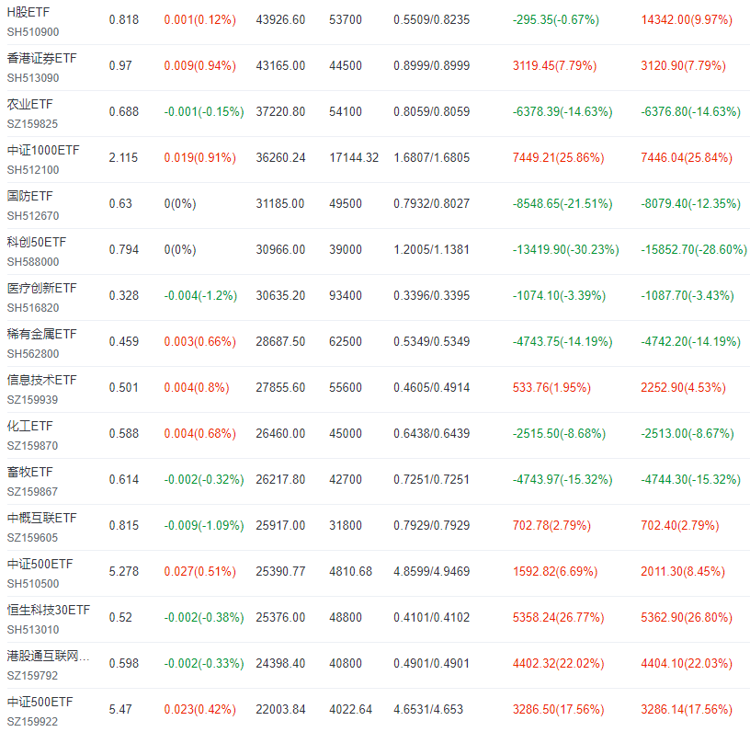Click the profit figure 7449.21(25.86%)
The image size is (750, 732).
tap(558, 157)
